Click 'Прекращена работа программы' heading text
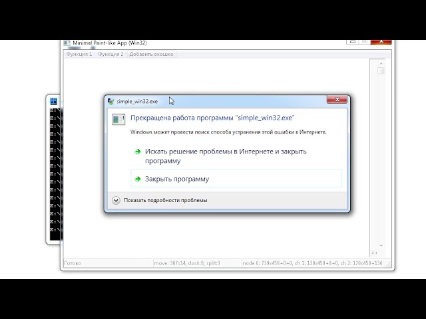 click(x=212, y=118)
